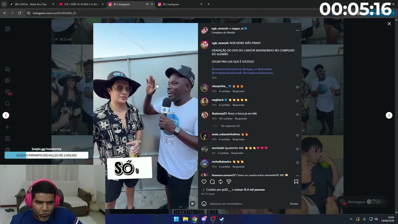Screen dimensions: 398x224
Task: Open the ngb_newsofc profile picture in post header
Action: point(204,30)
